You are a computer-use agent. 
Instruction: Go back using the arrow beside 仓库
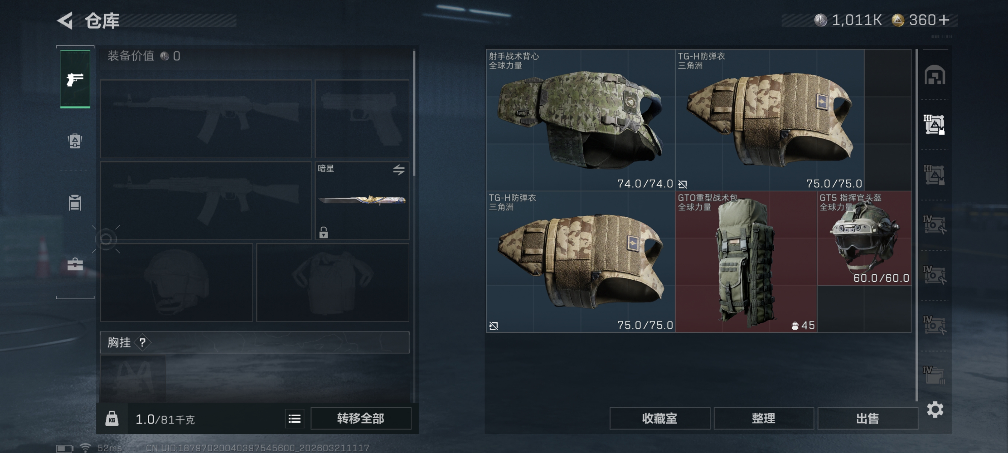65,21
